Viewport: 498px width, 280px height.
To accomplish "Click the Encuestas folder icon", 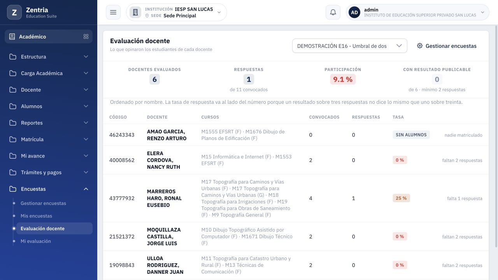I will click(13, 189).
